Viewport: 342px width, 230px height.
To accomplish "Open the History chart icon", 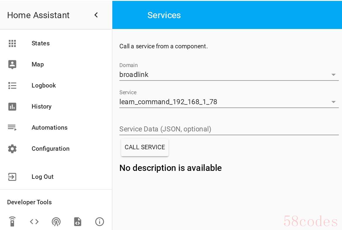I will (12, 107).
